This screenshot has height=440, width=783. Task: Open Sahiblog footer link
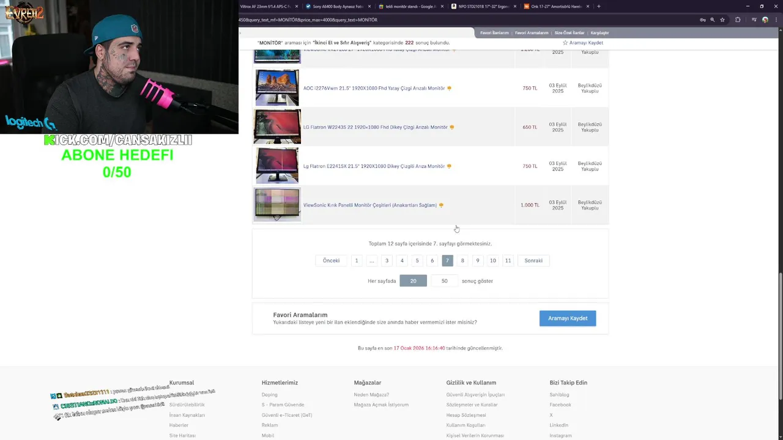(x=559, y=395)
